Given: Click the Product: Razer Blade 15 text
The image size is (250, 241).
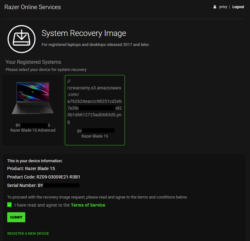Looking at the screenshot, I should click(31, 168).
